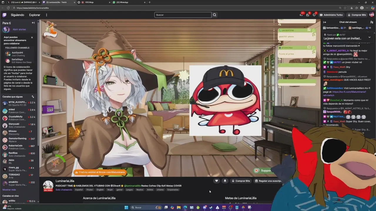Open Staryuuki channel in sidebar
This screenshot has height=211, width=376.
coord(19,125)
